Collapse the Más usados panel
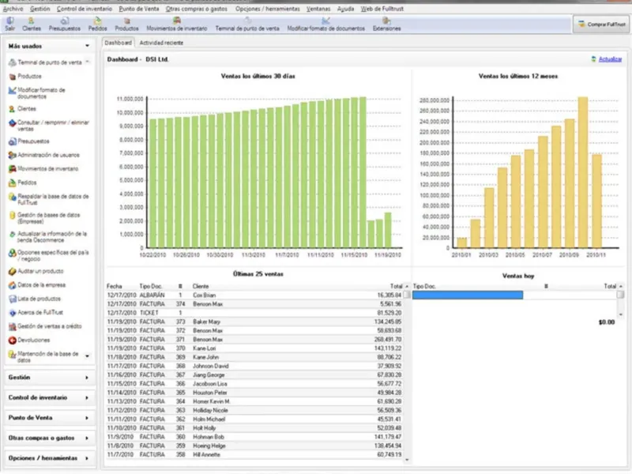This screenshot has width=632, height=474. 87,46
